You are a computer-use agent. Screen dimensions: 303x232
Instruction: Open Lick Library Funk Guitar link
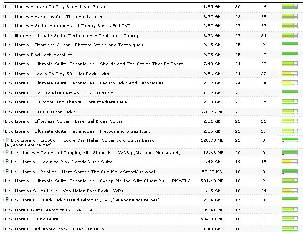[33, 219]
